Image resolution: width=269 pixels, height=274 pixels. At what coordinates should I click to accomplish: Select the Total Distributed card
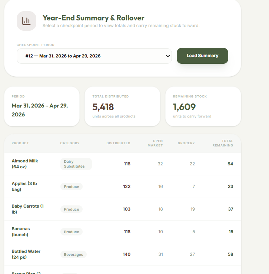pyautogui.click(x=122, y=106)
